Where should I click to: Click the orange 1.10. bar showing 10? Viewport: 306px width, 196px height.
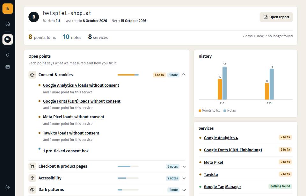(x=220, y=89)
